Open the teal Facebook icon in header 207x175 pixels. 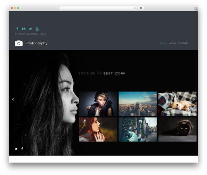[x=17, y=29]
